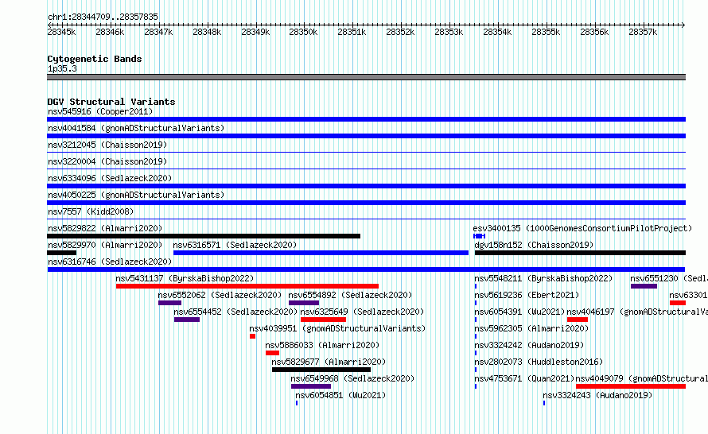Click the nsv3324242 (Audano2019) blue marker

point(476,353)
